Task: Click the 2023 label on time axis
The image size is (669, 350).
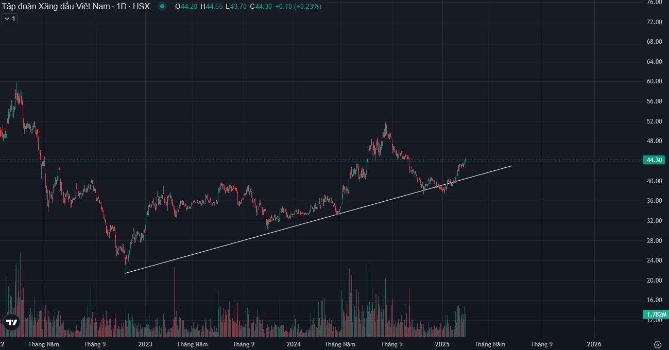Action: click(x=145, y=344)
